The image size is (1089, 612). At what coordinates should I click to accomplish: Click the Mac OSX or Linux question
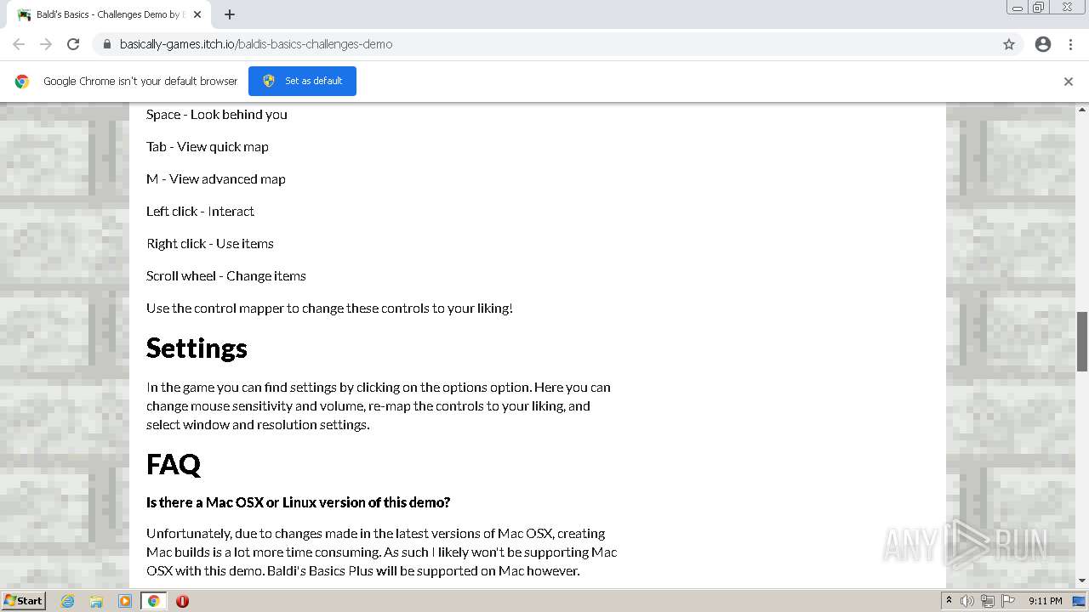[298, 502]
